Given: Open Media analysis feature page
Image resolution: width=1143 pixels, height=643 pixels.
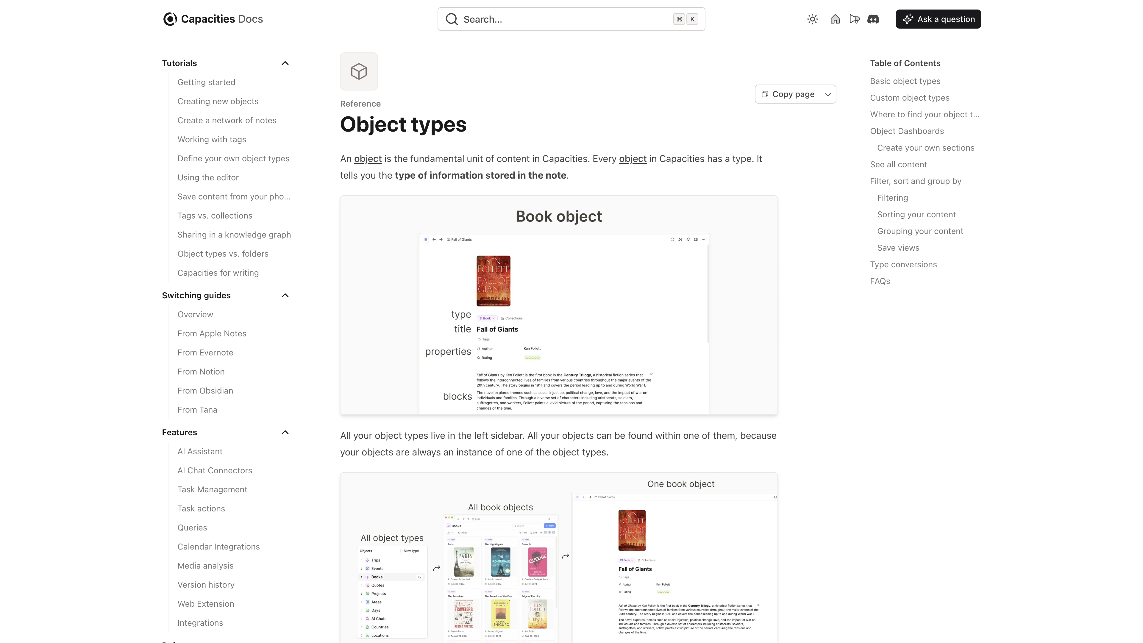Looking at the screenshot, I should coord(205,566).
